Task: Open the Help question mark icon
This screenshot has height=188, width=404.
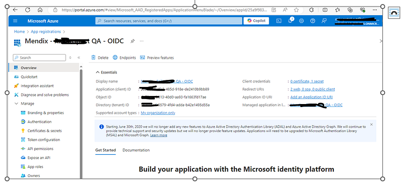Action: (313, 21)
